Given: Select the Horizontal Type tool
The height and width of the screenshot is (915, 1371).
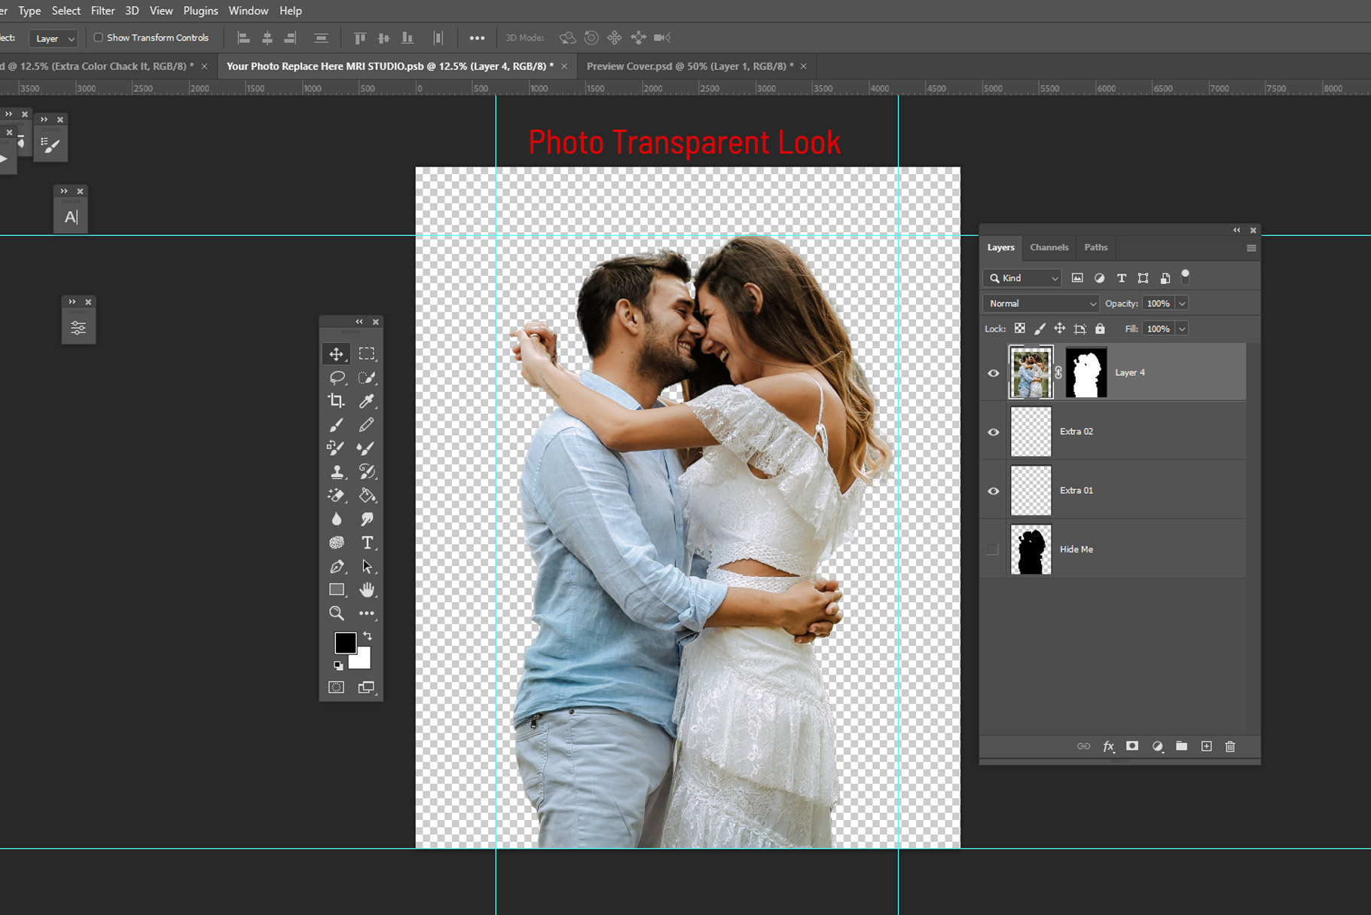Looking at the screenshot, I should (x=367, y=543).
